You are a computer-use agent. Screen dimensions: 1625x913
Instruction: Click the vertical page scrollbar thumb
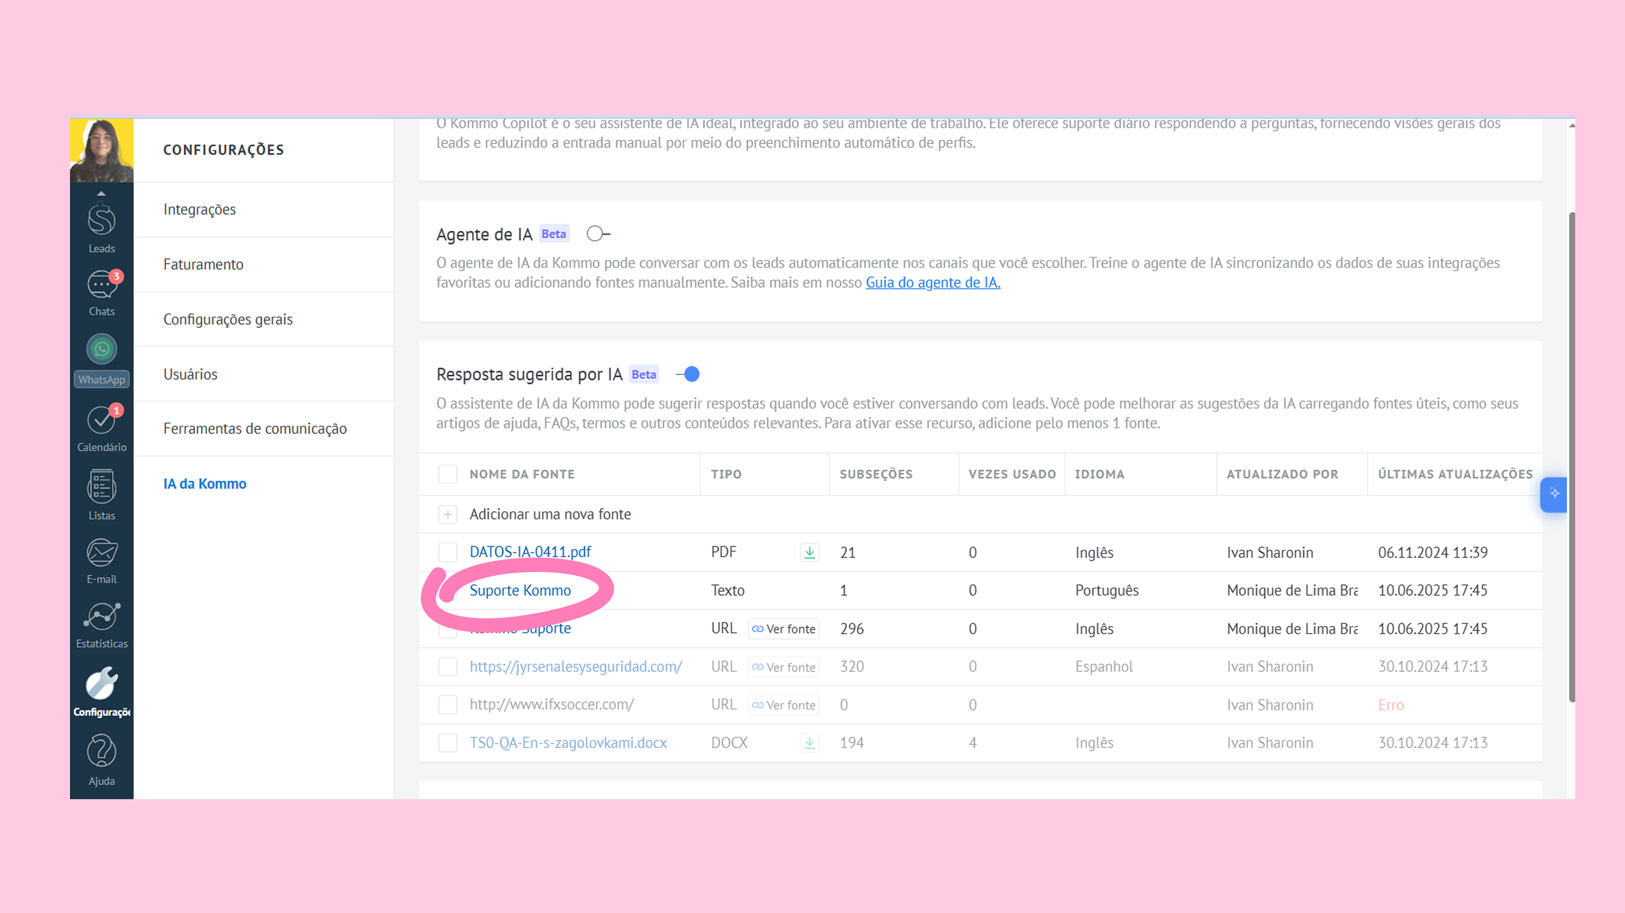click(x=1572, y=457)
